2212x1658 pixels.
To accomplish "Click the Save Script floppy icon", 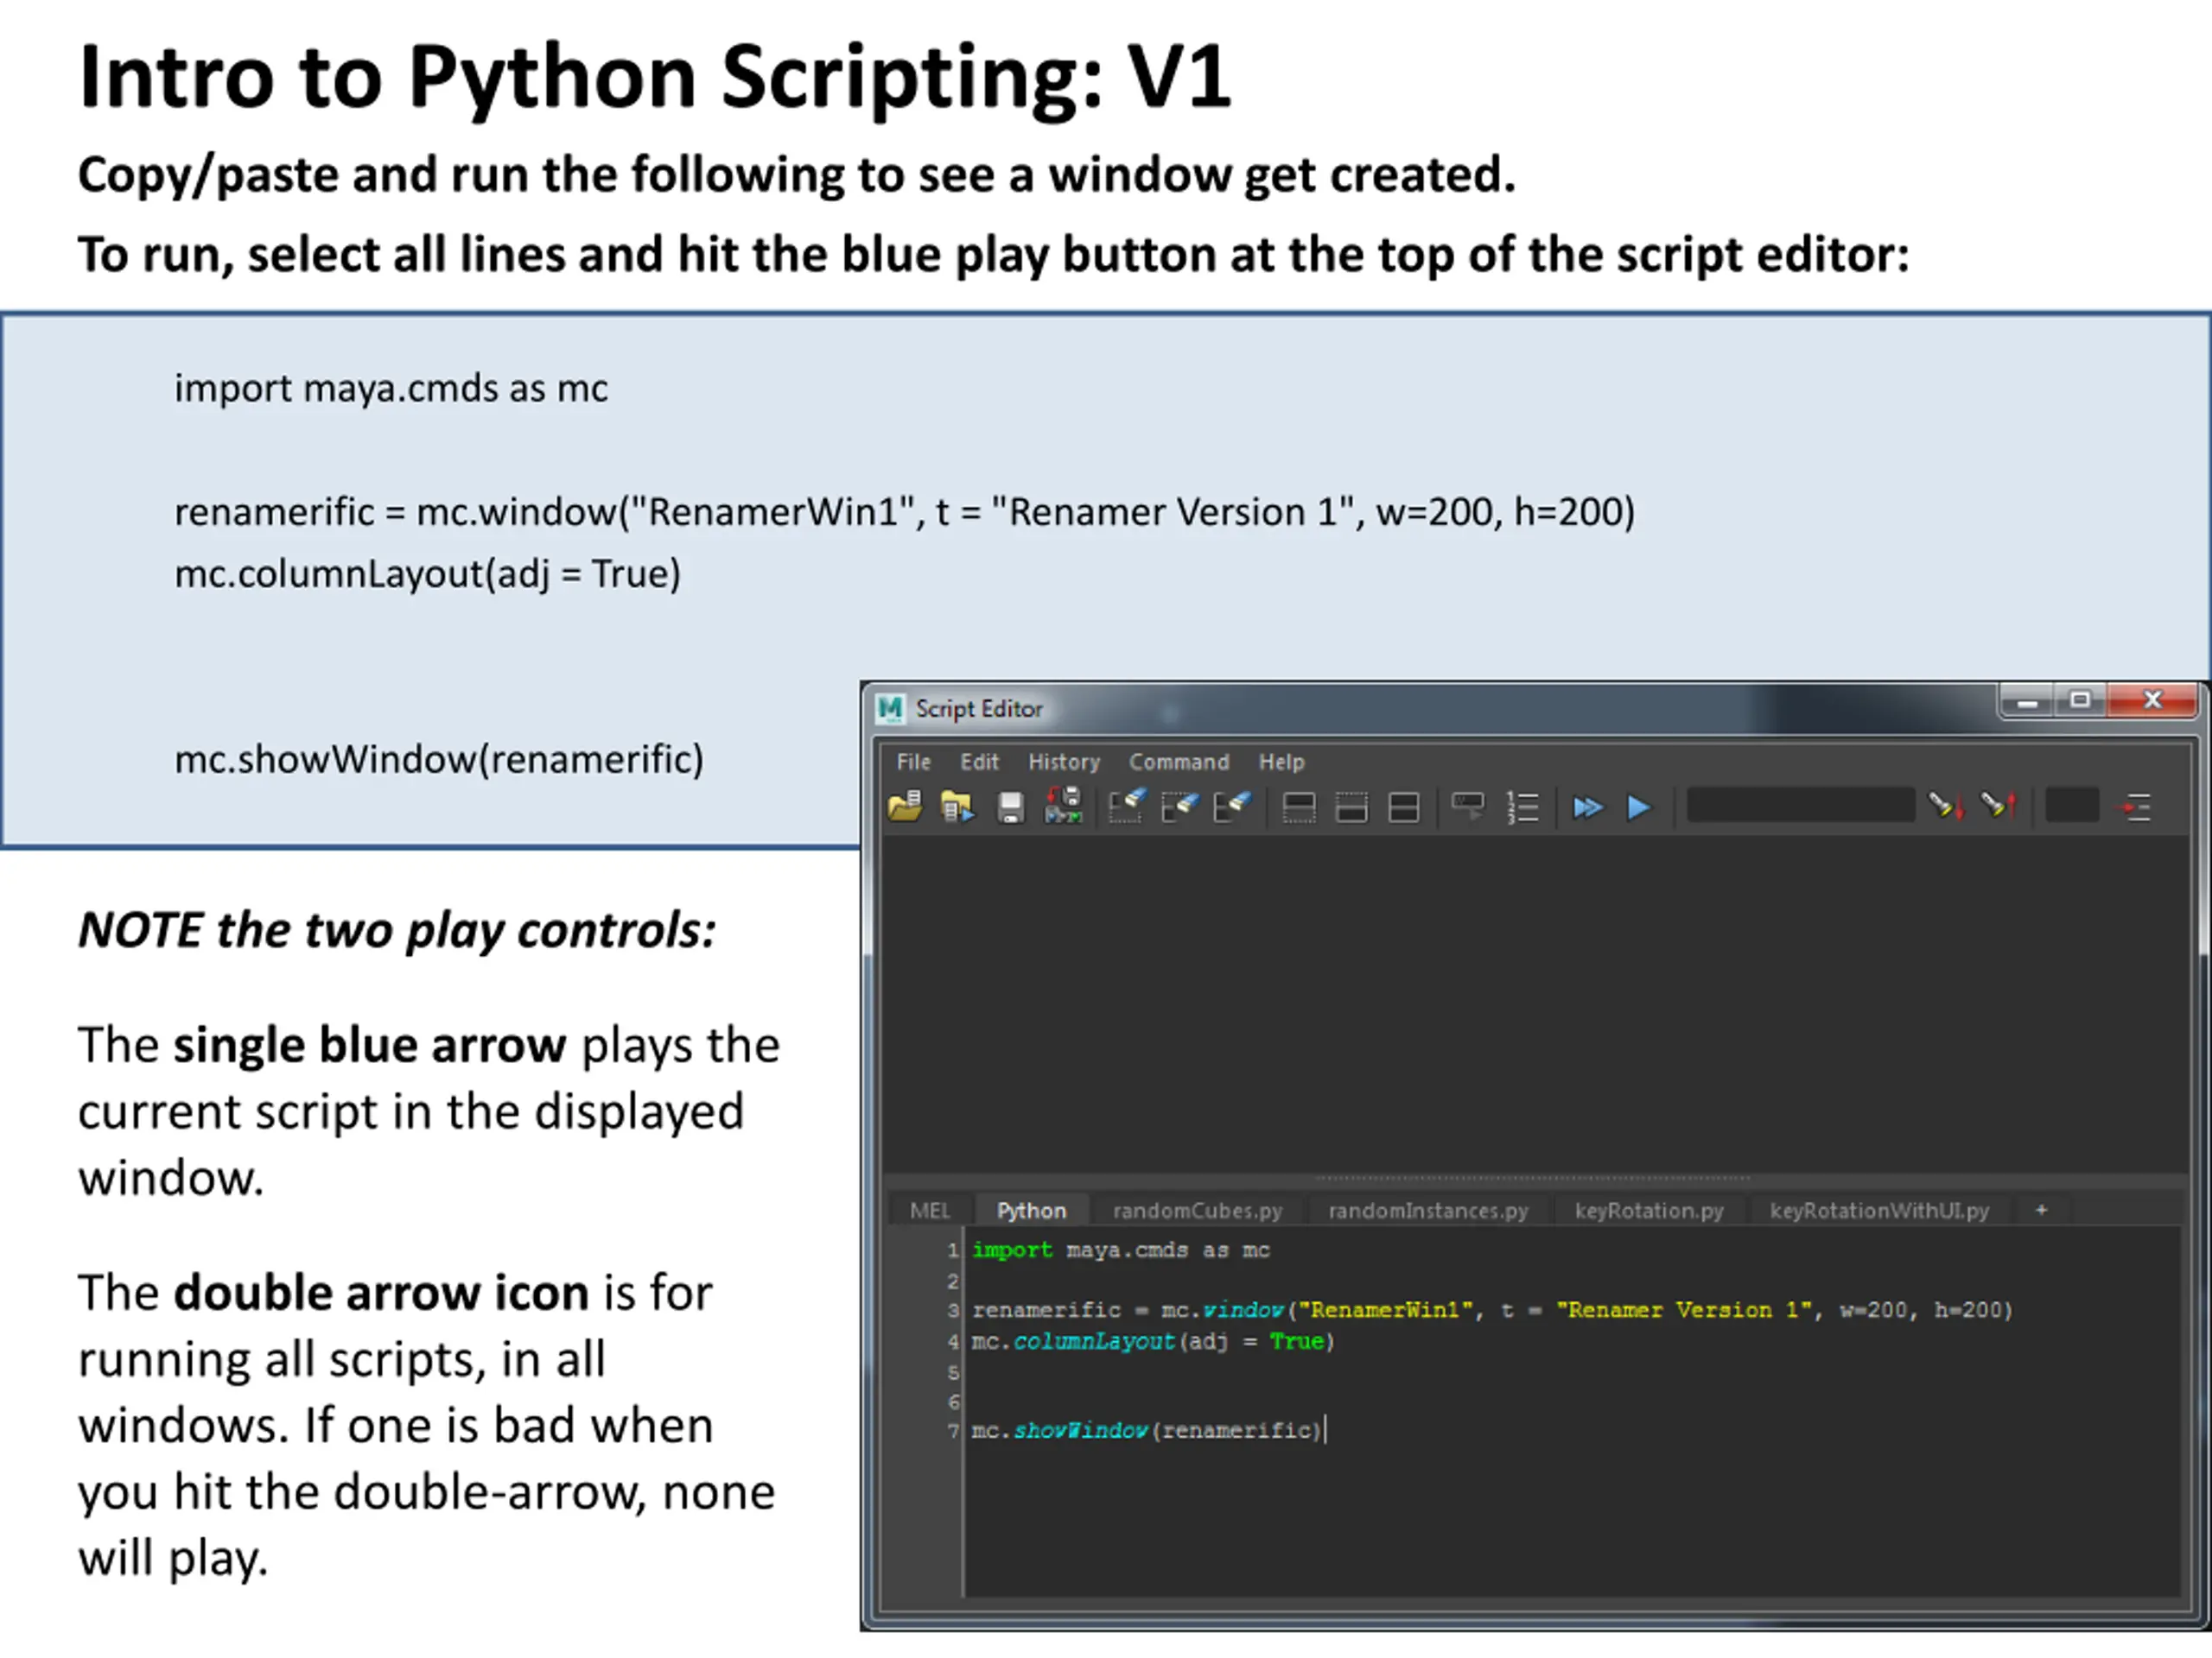I will click(1011, 807).
